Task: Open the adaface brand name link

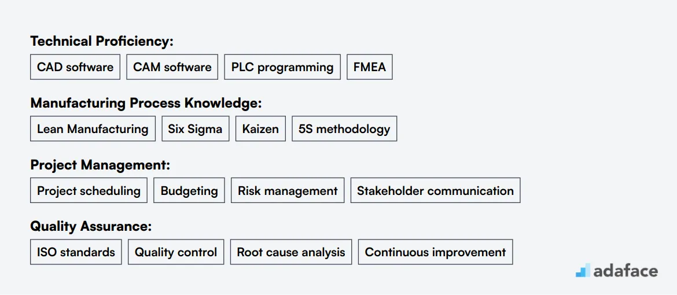Action: tap(626, 271)
